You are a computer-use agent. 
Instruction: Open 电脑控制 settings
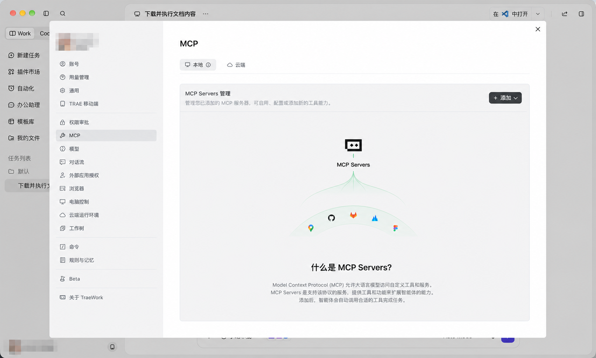pyautogui.click(x=106, y=202)
